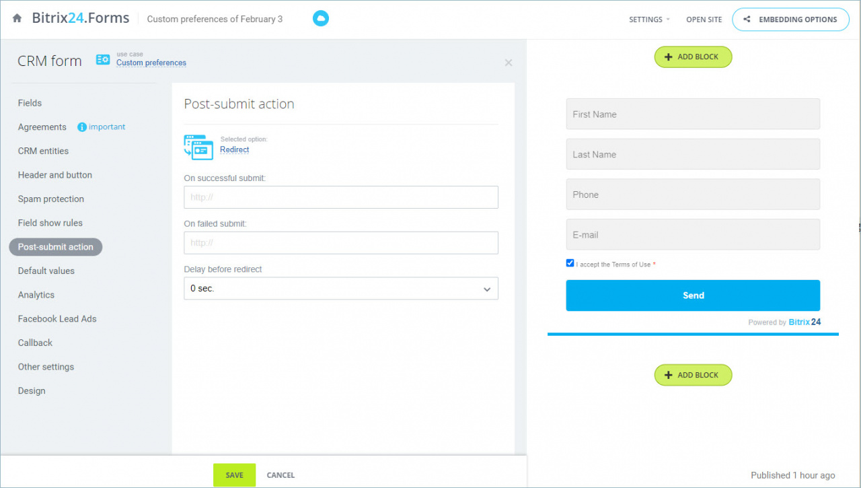
Task: Click the Last Name form field
Action: (x=693, y=154)
